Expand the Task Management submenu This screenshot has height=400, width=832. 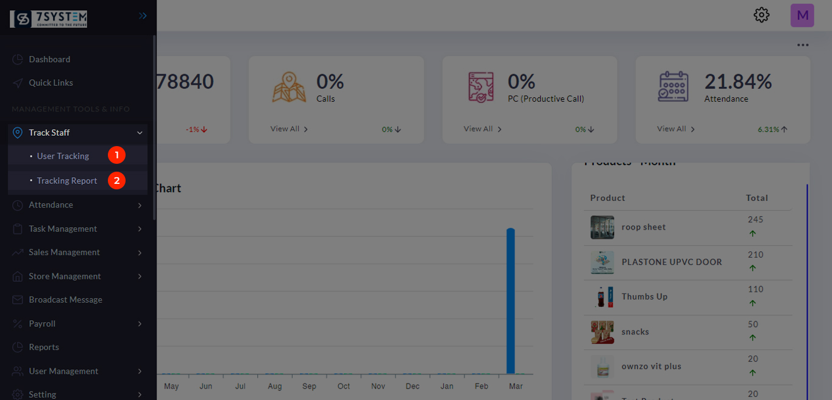click(x=140, y=229)
